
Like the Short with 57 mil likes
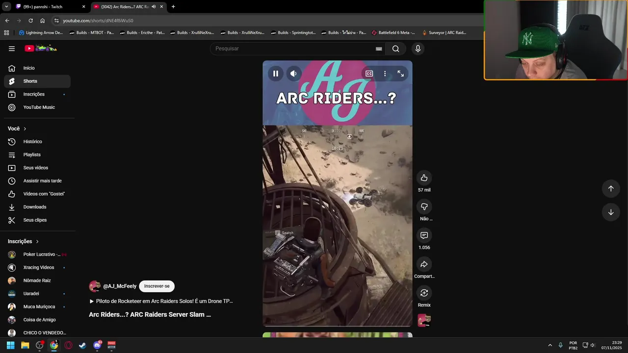tap(424, 178)
